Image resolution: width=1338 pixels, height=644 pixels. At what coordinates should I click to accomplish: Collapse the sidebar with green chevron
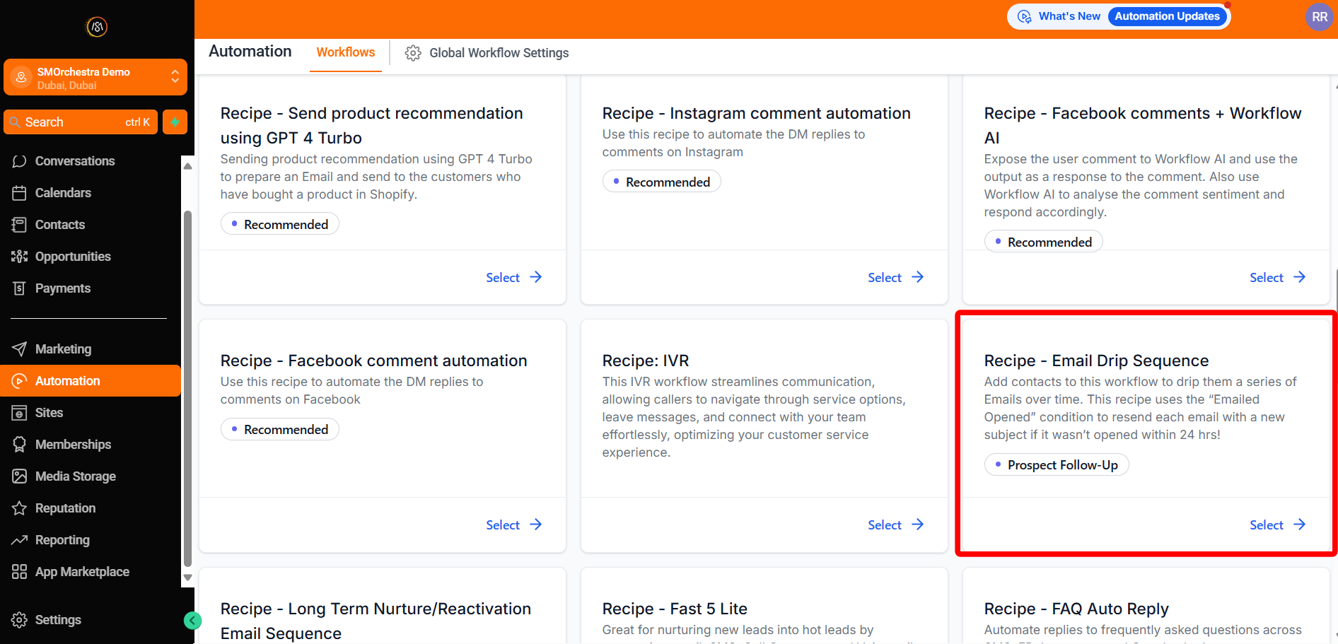click(x=192, y=621)
